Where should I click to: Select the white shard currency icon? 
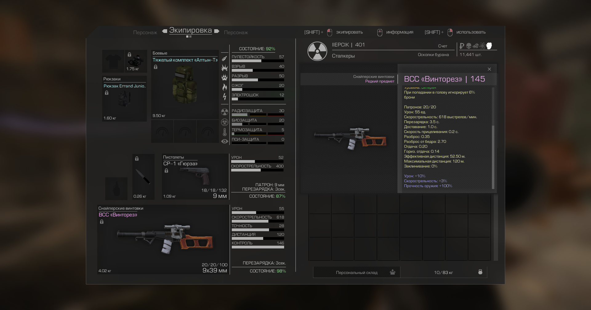tap(489, 46)
